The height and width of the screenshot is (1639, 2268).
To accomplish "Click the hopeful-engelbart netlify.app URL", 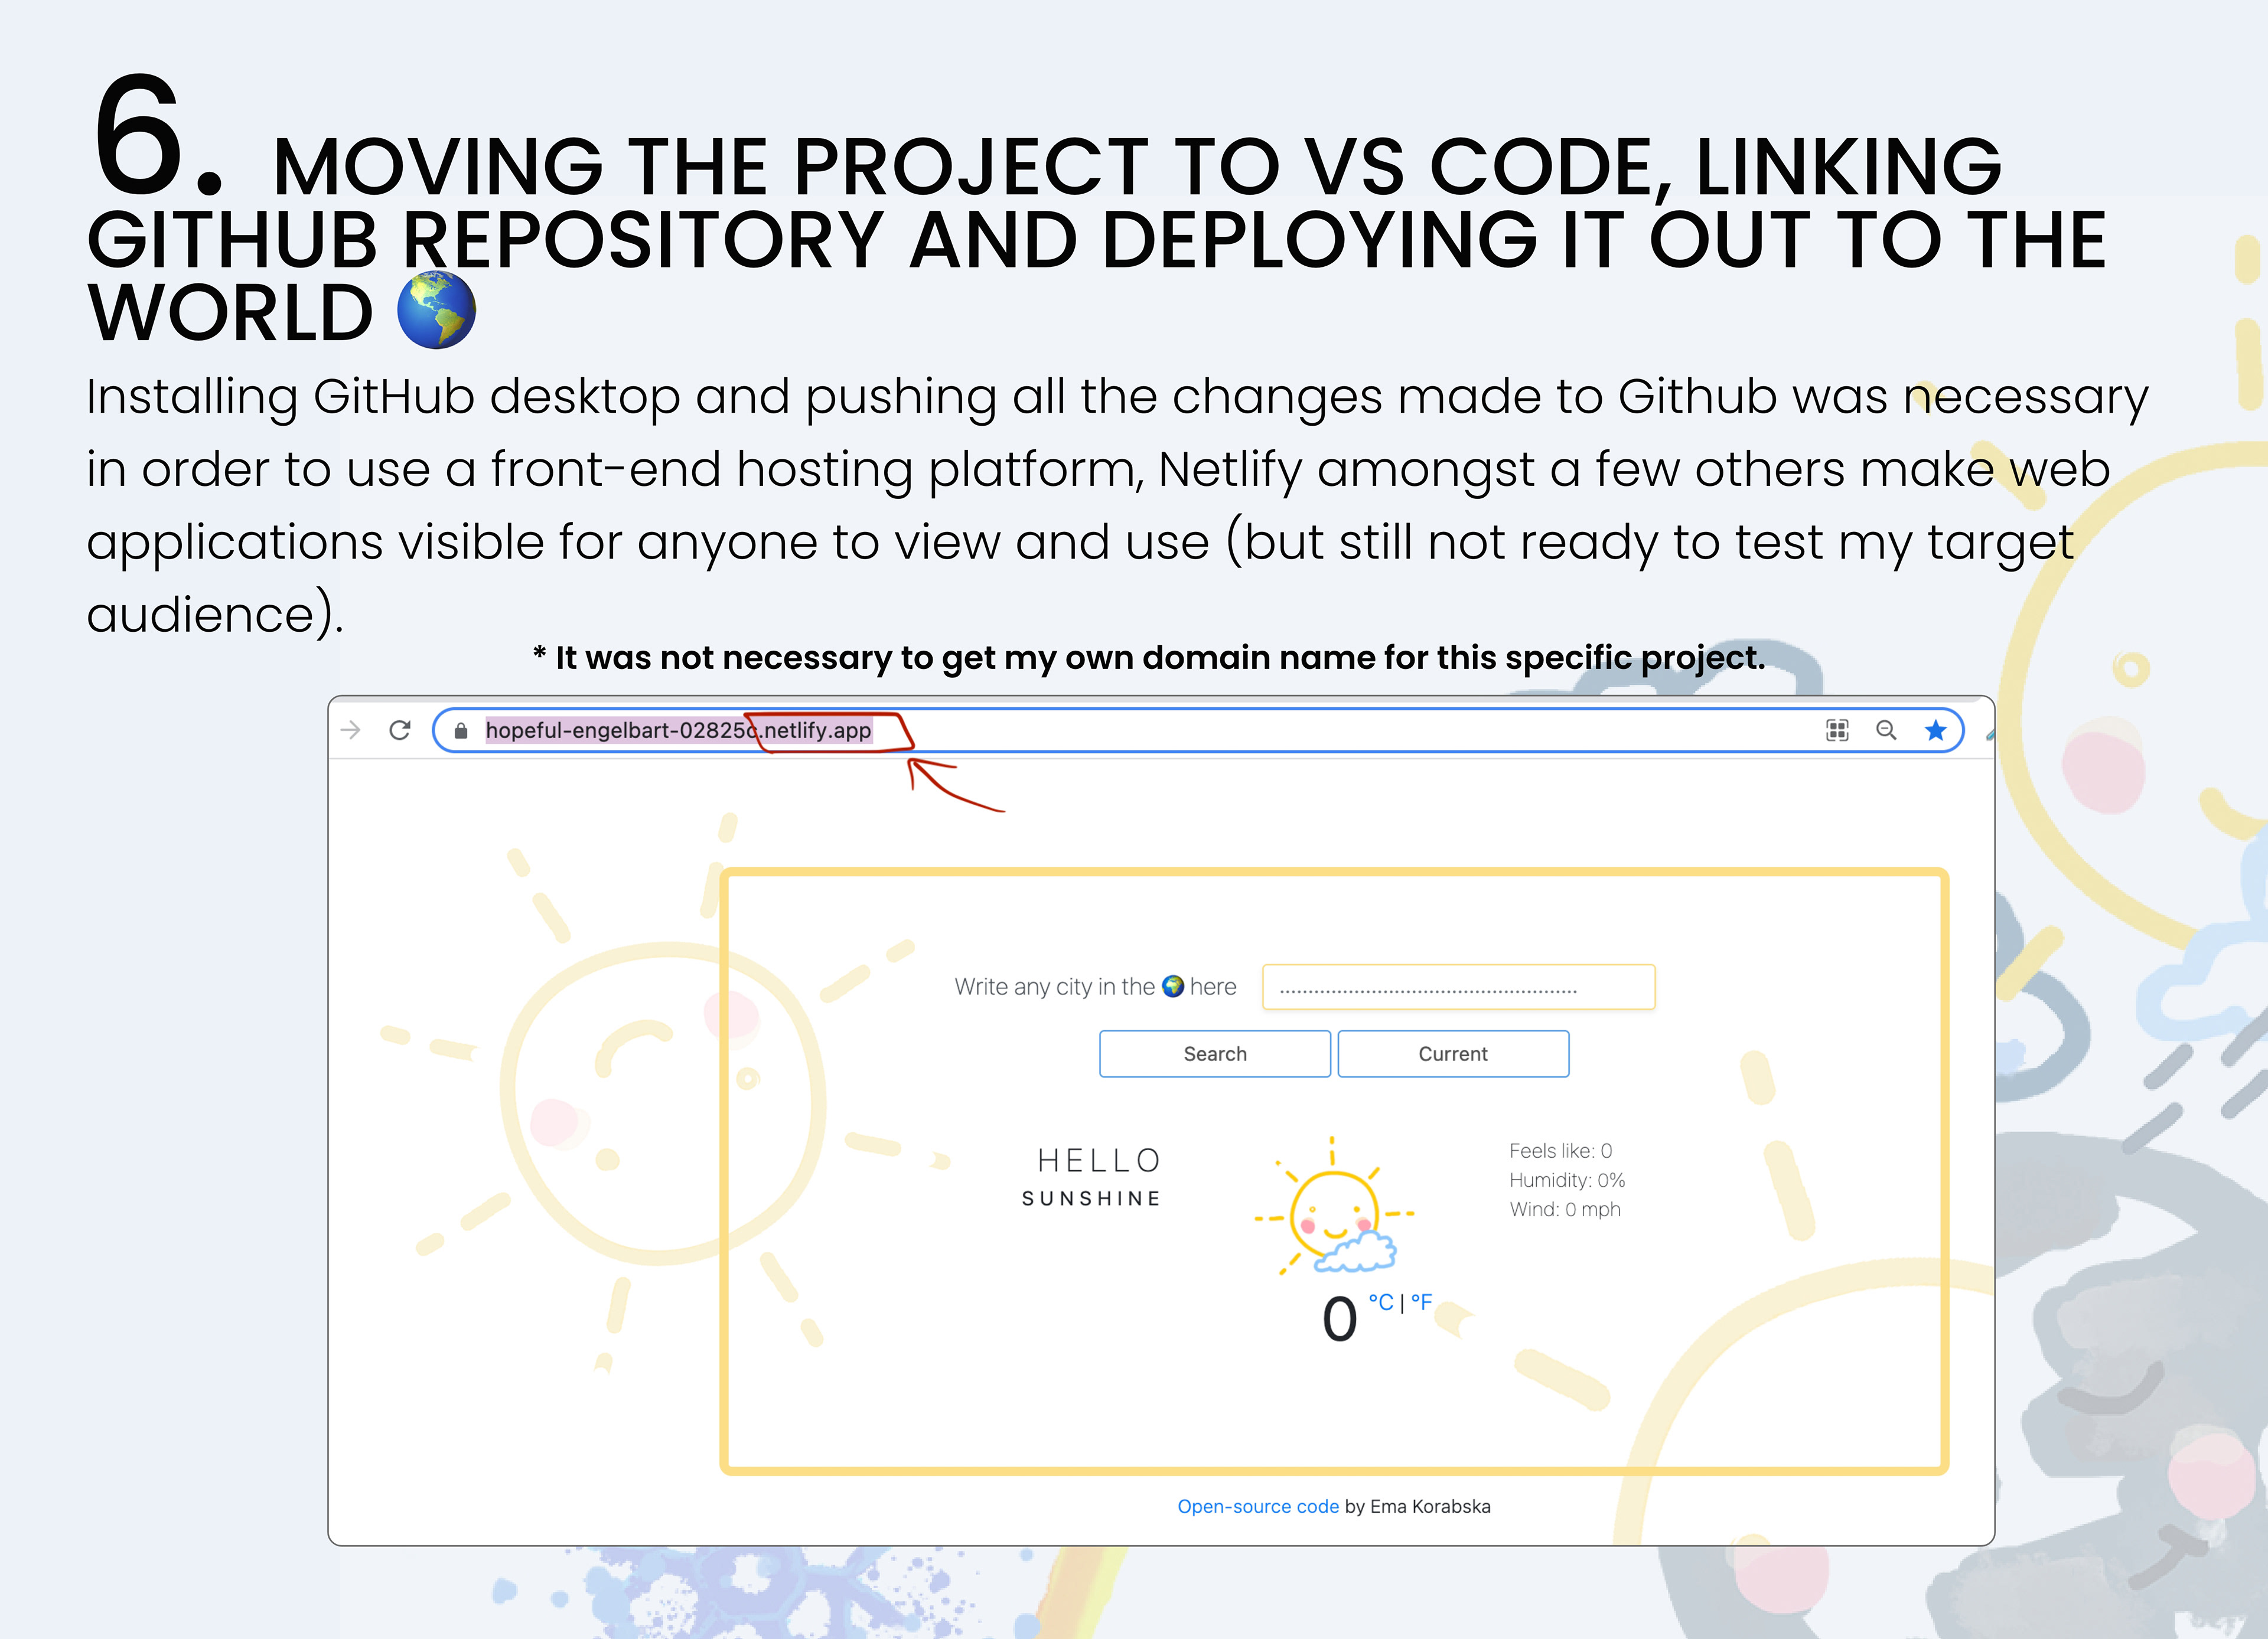I will click(678, 730).
